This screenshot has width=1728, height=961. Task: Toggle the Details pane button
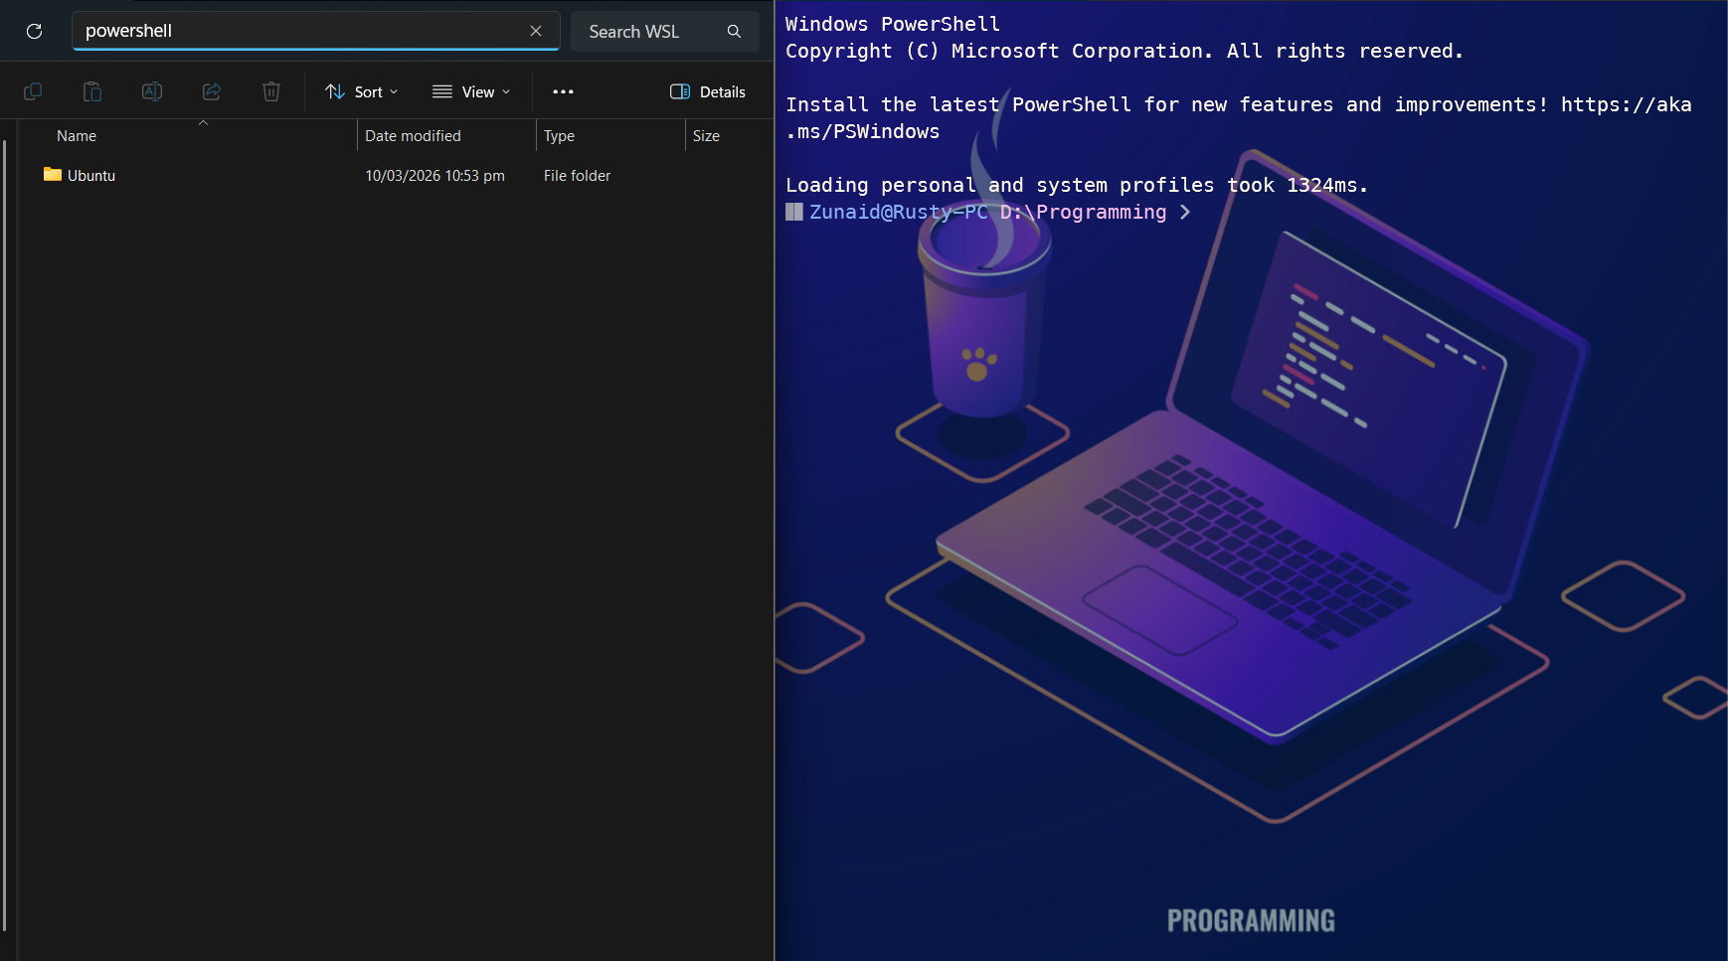tap(708, 91)
